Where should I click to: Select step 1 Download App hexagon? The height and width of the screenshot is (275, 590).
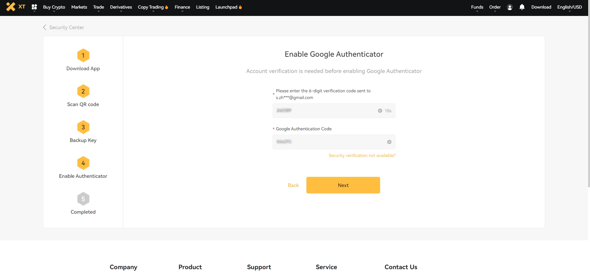click(x=83, y=55)
